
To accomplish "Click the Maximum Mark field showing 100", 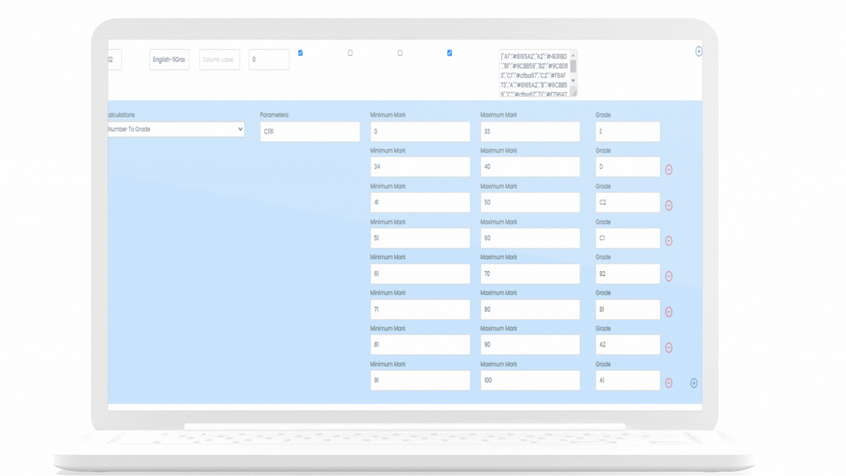I will tap(530, 380).
